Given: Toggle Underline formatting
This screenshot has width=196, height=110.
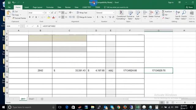Looking at the screenshot, I should click(36, 17).
